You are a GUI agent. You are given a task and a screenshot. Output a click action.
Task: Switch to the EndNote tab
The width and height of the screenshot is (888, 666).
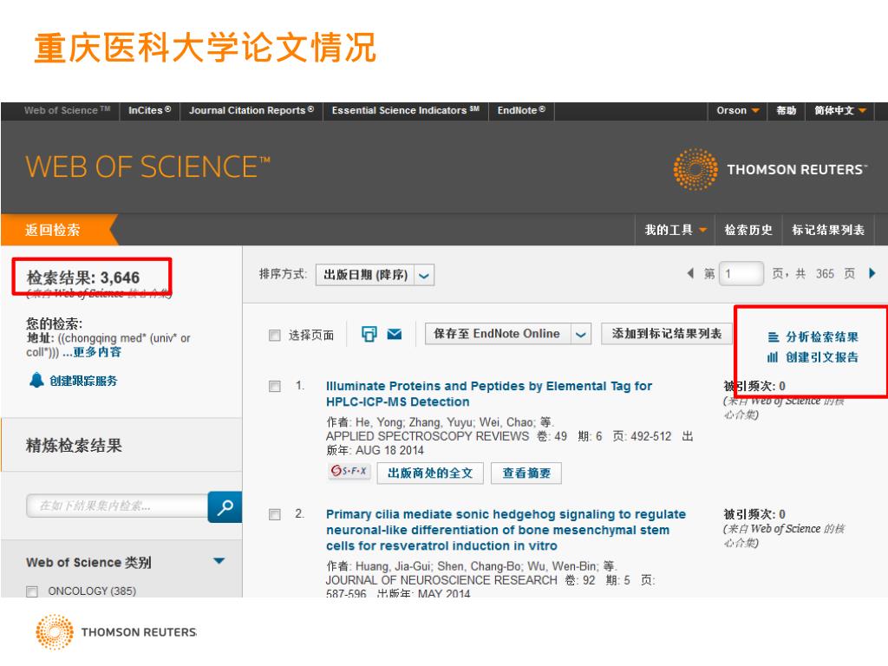521,110
